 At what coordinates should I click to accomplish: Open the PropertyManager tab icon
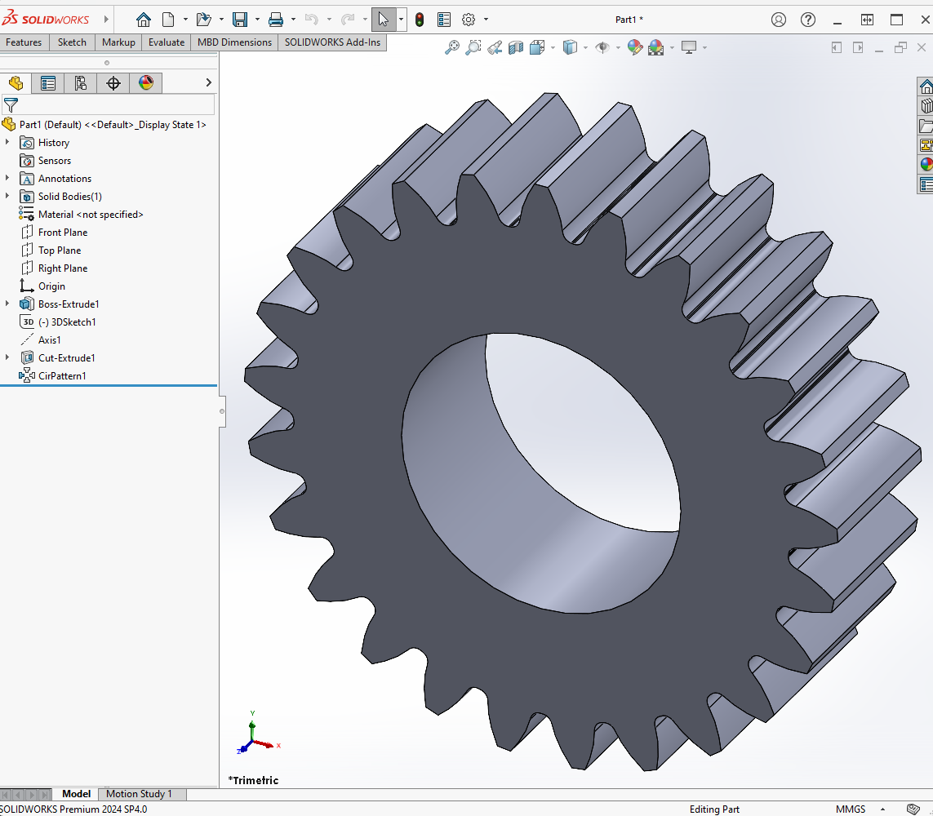tap(48, 83)
